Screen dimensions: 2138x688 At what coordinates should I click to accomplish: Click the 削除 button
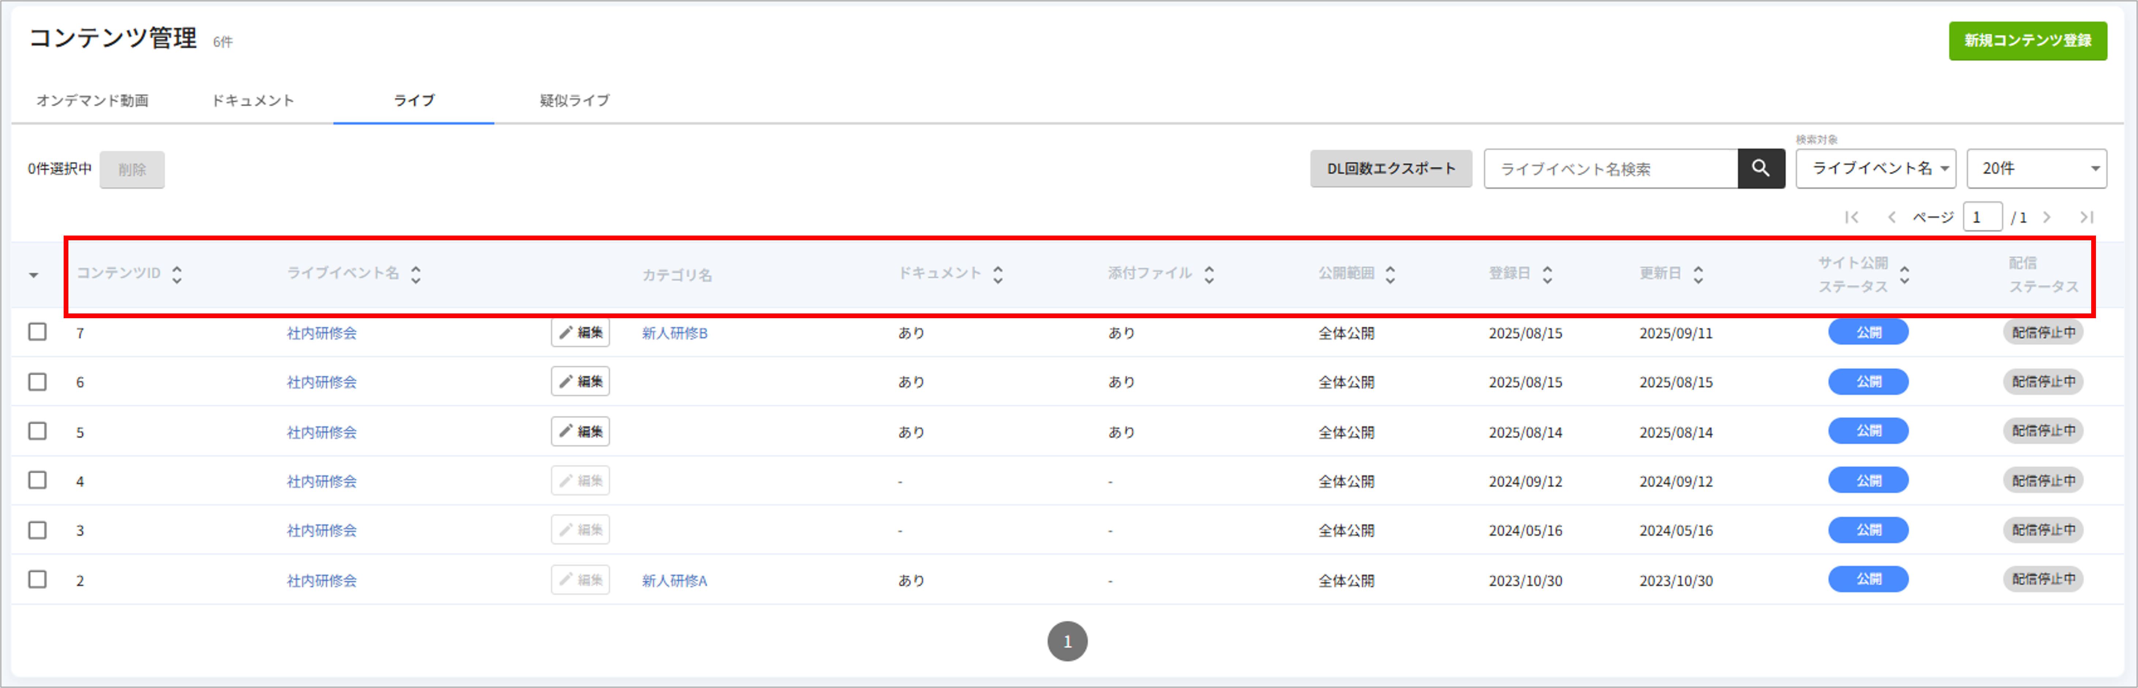click(132, 169)
